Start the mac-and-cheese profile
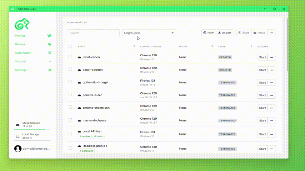This screenshot has width=305, height=171. click(262, 120)
